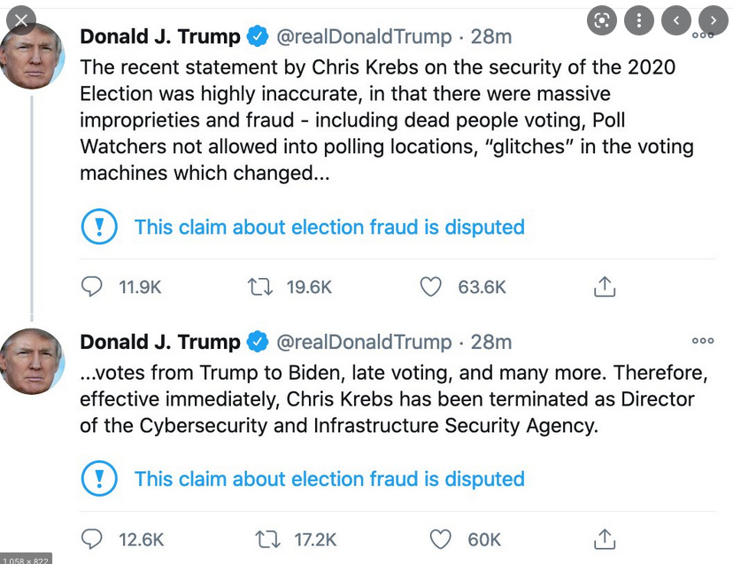Go to the next image with the right arrow
The height and width of the screenshot is (564, 733).
pyautogui.click(x=713, y=20)
